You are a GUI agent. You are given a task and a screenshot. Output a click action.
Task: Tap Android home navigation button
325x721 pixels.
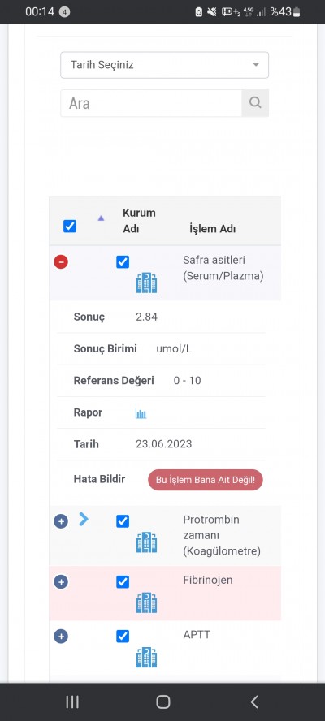coord(163,702)
